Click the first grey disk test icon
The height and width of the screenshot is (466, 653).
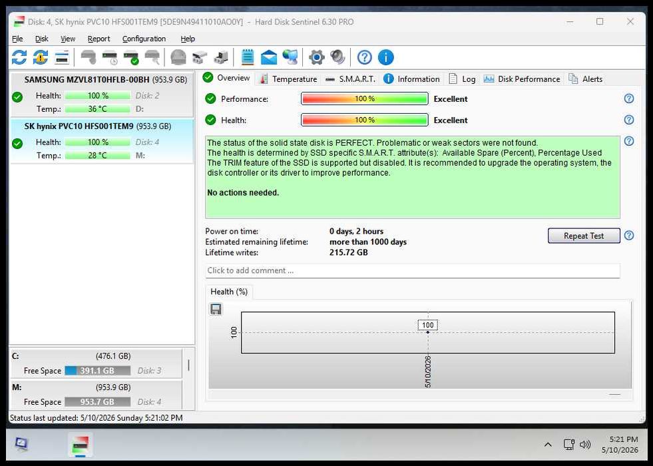tap(89, 57)
